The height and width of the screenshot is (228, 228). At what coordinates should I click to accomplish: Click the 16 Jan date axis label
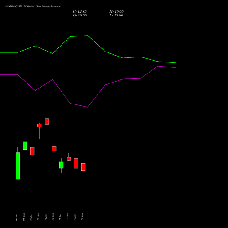tap(67, 217)
